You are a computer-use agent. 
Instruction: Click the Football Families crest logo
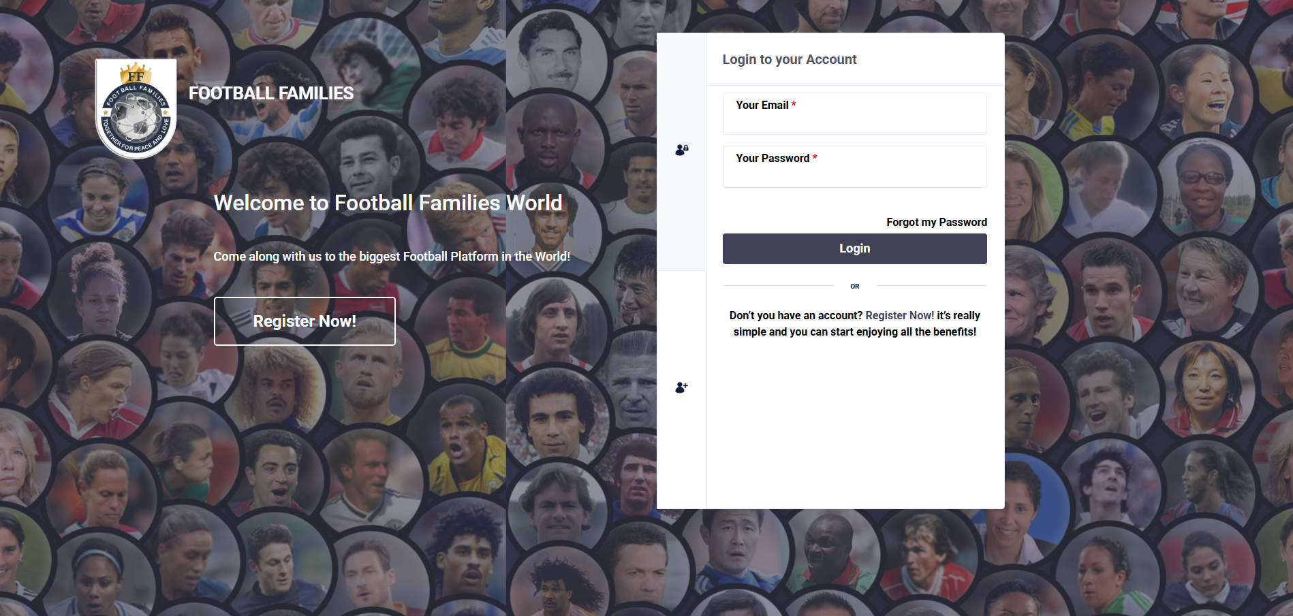pos(136,109)
